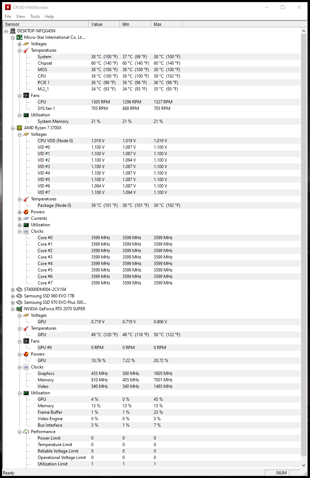The image size is (310, 478).
Task: Click the GPU Powers flame icon
Action: 26,354
